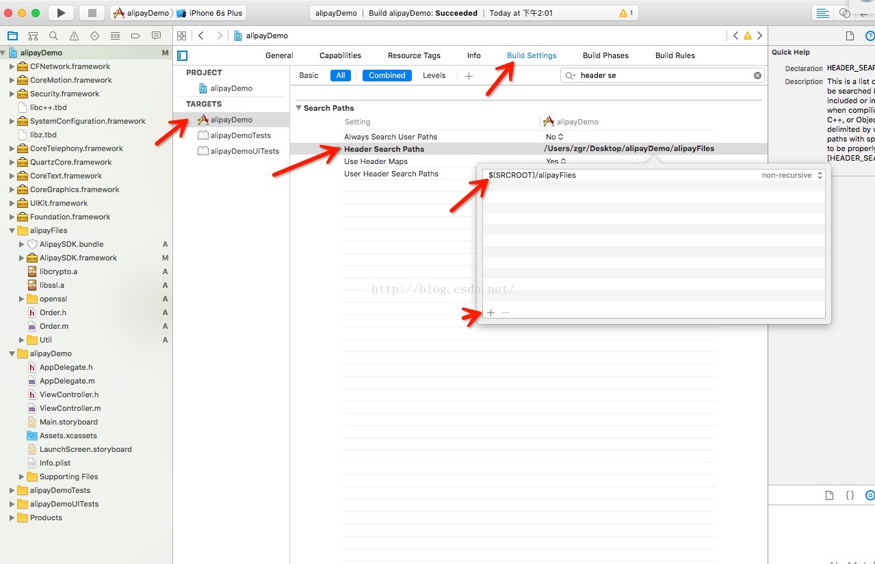The height and width of the screenshot is (564, 875).
Task: Open AppDelegate.h file
Action: 66,367
